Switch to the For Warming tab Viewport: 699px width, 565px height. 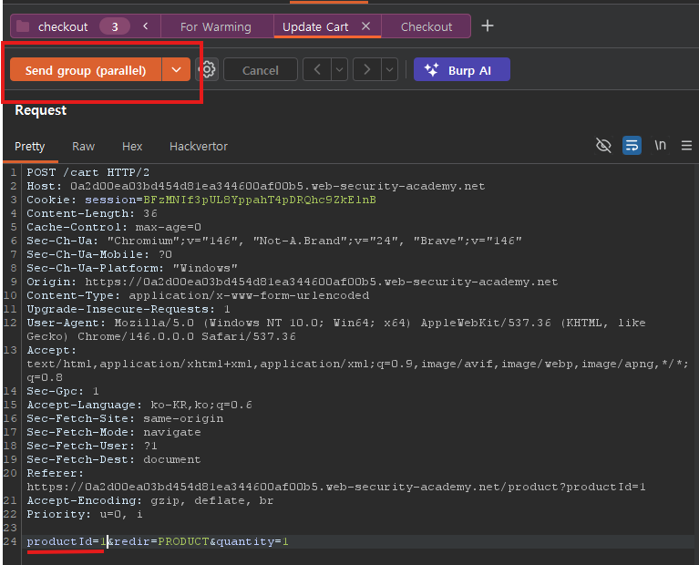(x=215, y=26)
